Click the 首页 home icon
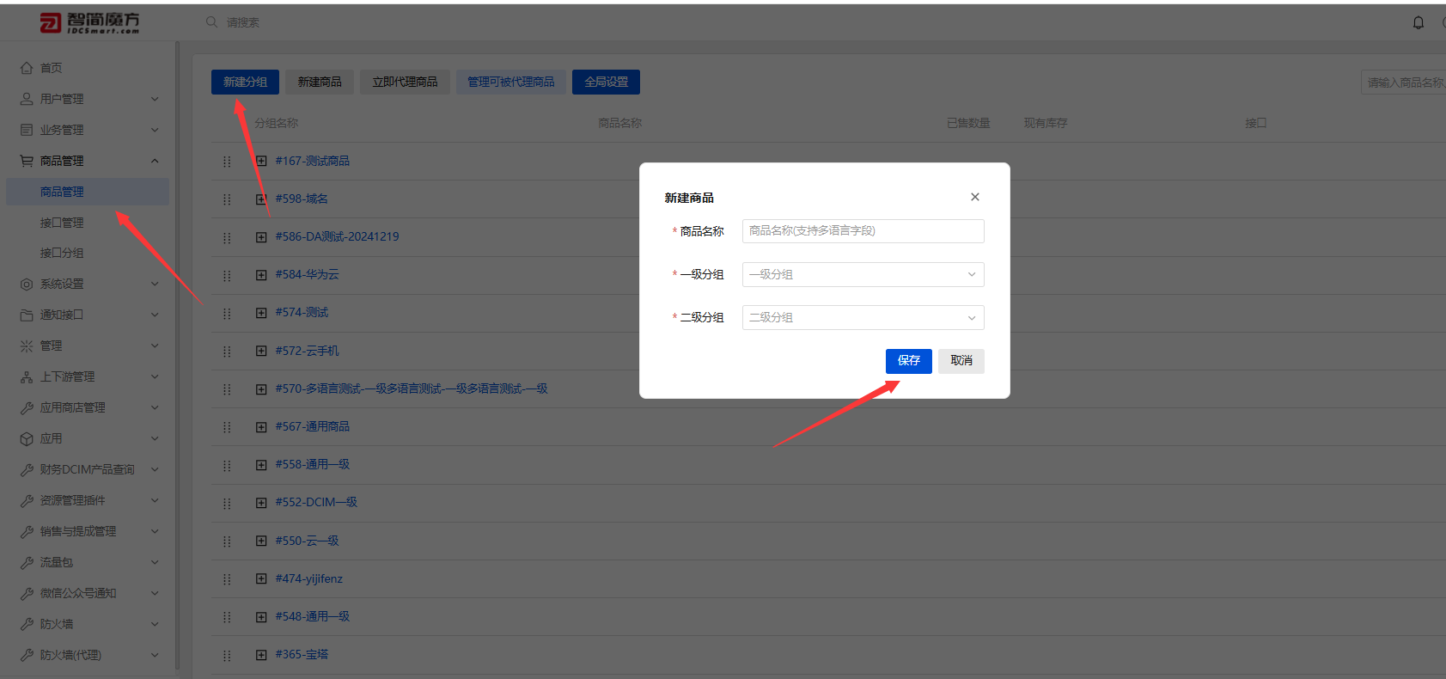Screen dimensions: 1446x679 click(27, 68)
